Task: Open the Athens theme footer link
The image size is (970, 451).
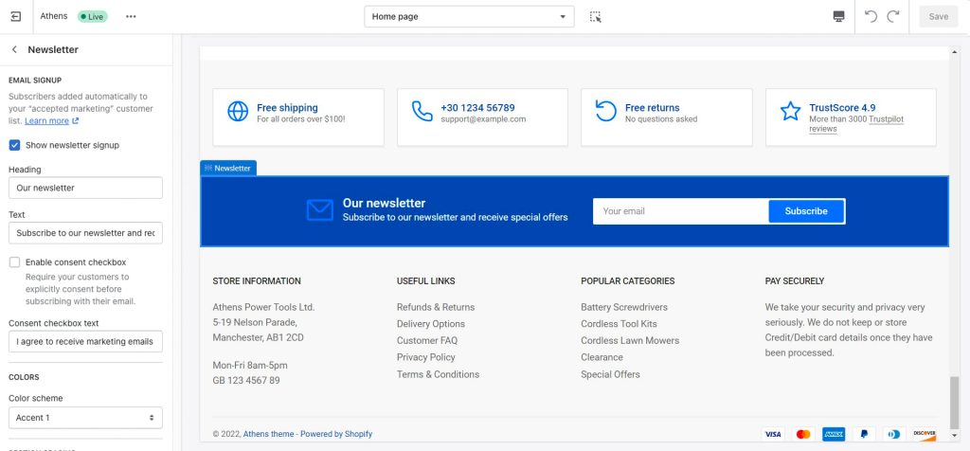Action: [268, 434]
